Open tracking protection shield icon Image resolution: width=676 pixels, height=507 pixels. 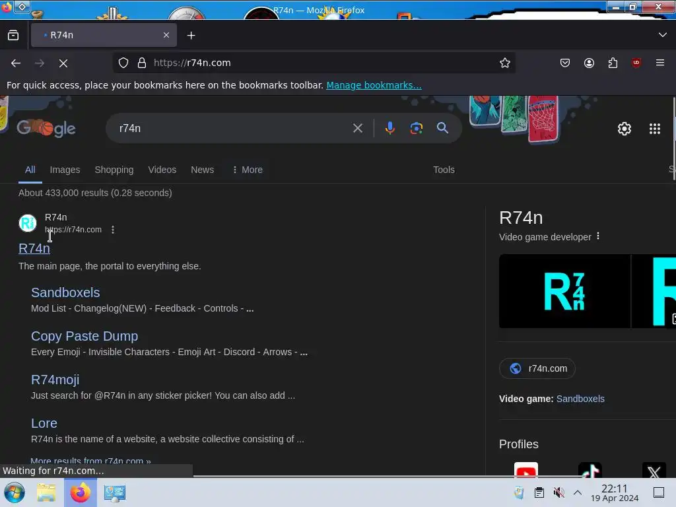pos(123,63)
